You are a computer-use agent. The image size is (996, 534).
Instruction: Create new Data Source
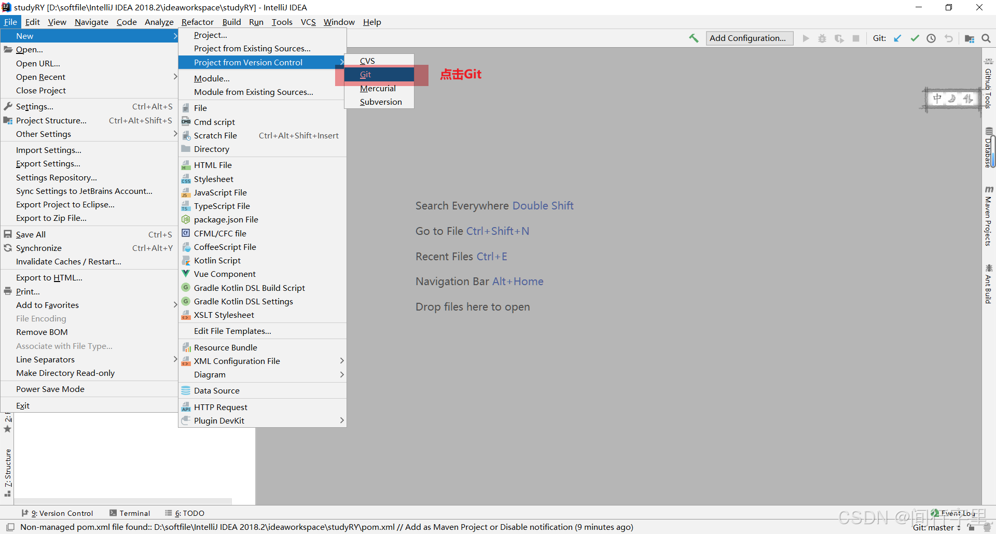coord(262,390)
